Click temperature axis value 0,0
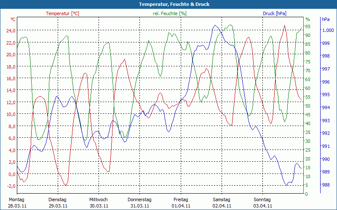Viewport: 337px width, 210px height. (12, 174)
